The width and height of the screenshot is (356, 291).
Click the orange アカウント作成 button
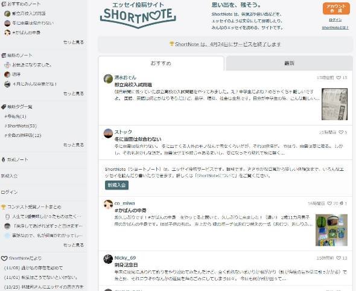[x=336, y=8]
